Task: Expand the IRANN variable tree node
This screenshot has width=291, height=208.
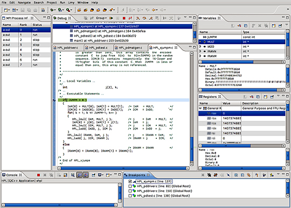Action: pyautogui.click(x=200, y=51)
